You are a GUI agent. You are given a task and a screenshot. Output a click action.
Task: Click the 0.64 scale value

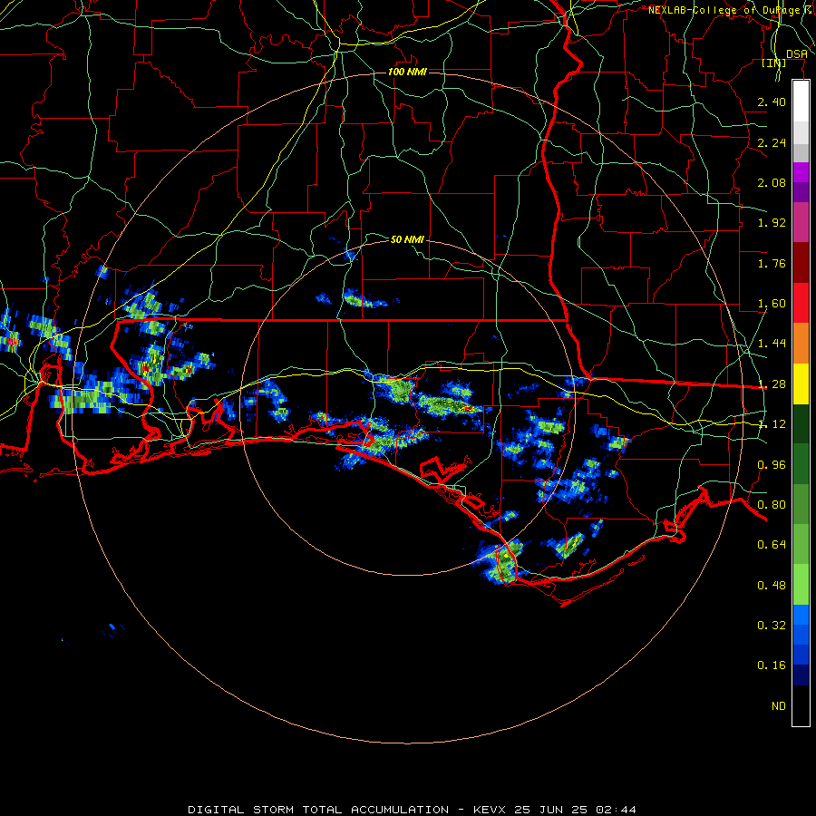(x=772, y=545)
